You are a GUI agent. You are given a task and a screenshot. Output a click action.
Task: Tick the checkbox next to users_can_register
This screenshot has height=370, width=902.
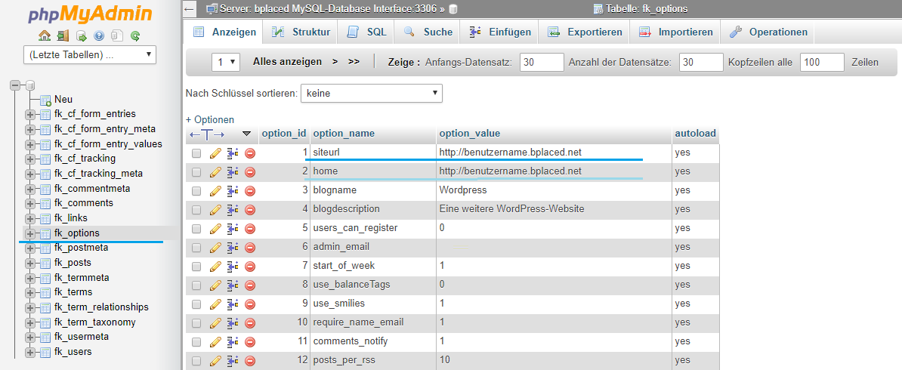click(x=196, y=228)
